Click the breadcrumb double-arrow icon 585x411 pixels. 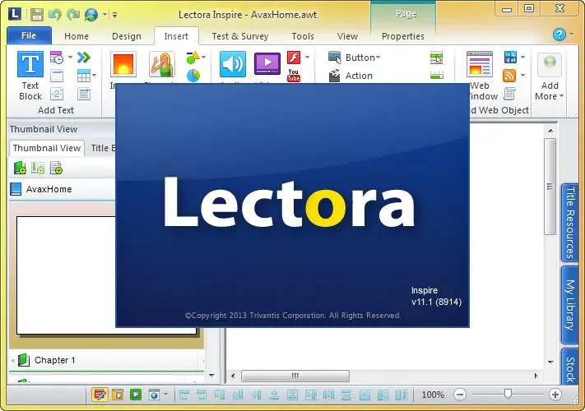pos(84,58)
